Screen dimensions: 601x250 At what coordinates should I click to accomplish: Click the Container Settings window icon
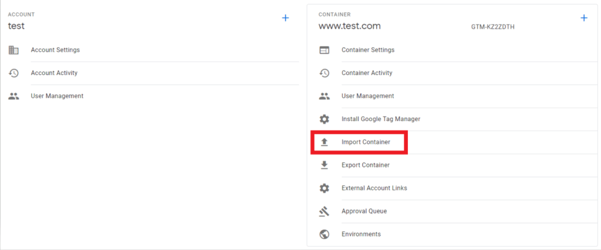(x=324, y=50)
